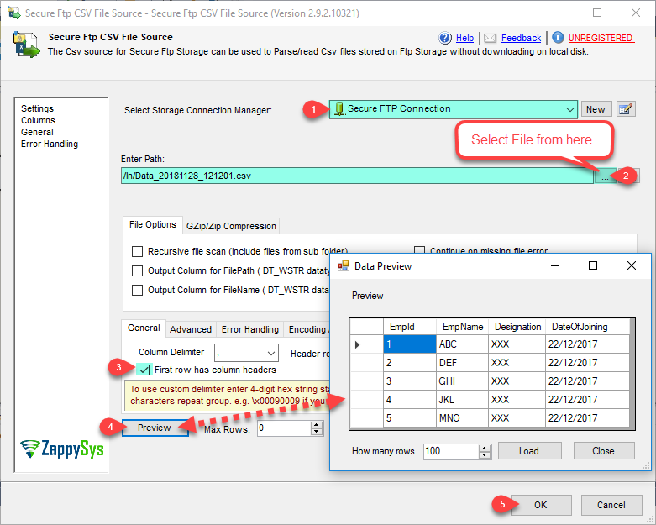656x525 pixels.
Task: Select Columns in the left panel
Action: point(38,120)
